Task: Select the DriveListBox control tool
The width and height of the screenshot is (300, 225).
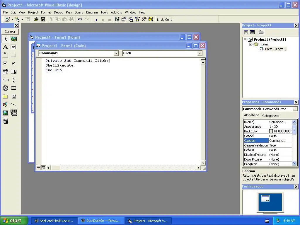Action: click(13, 88)
